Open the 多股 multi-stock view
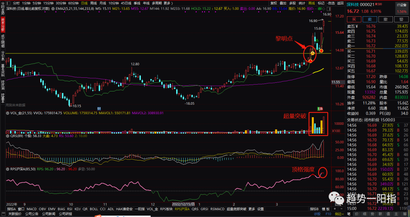Image resolution: width=410 pixels, height=217 pixels. pyautogui.click(x=293, y=3)
